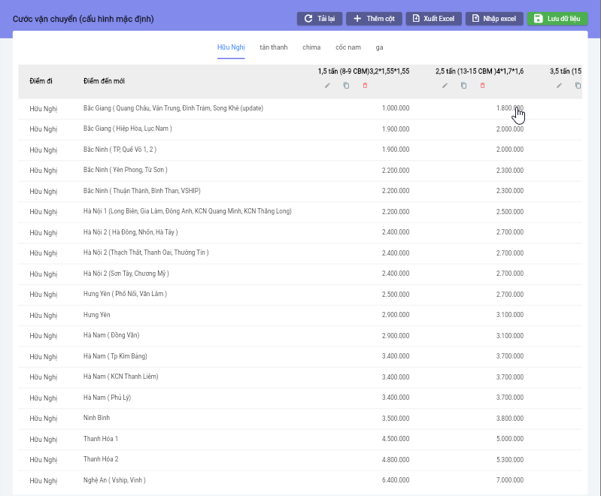Switch to the tân thanh tab
Screen dimensions: 601x496
(273, 47)
